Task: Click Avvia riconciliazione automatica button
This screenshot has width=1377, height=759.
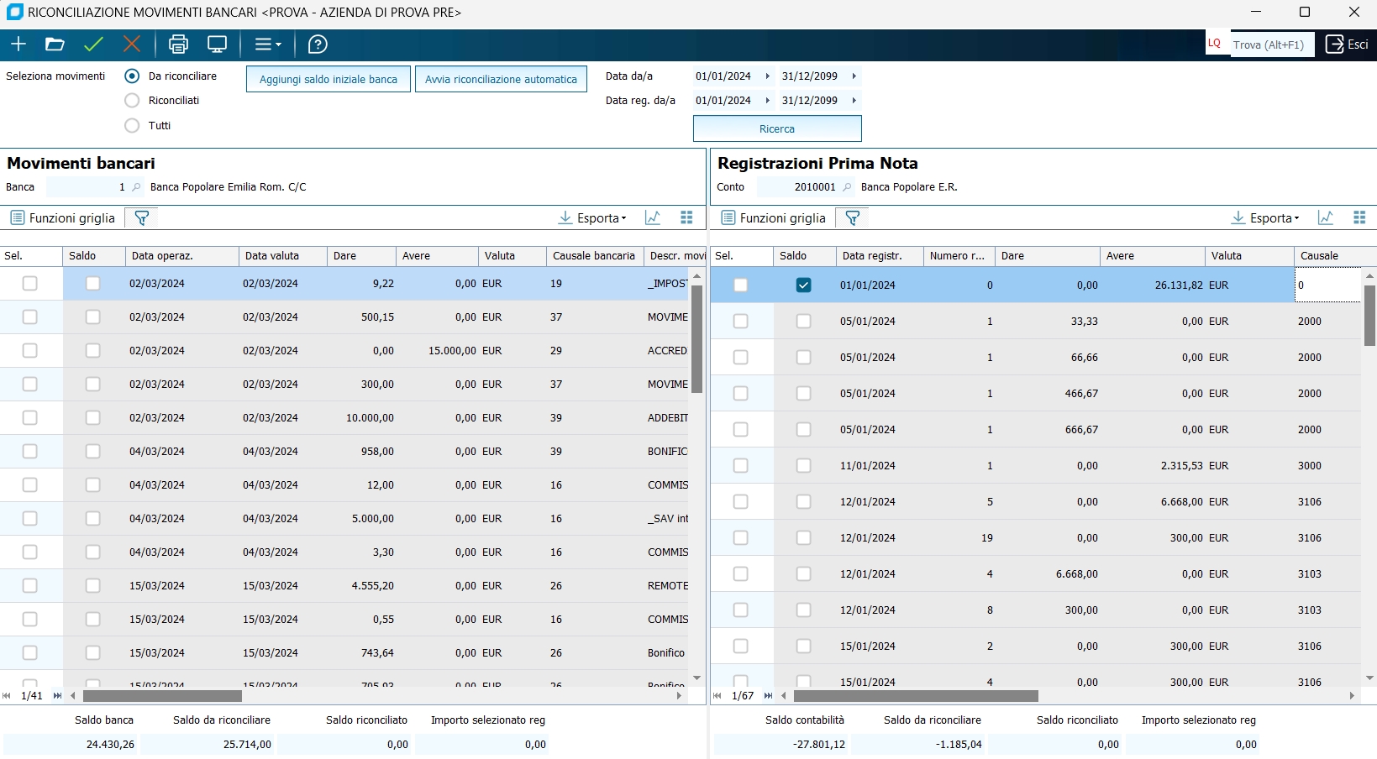Action: pos(501,80)
